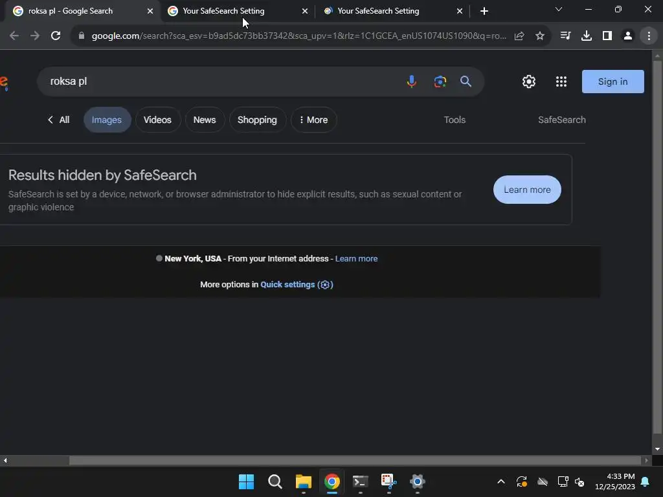Image resolution: width=663 pixels, height=497 pixels.
Task: Select the Shopping filter
Action: pos(257,120)
